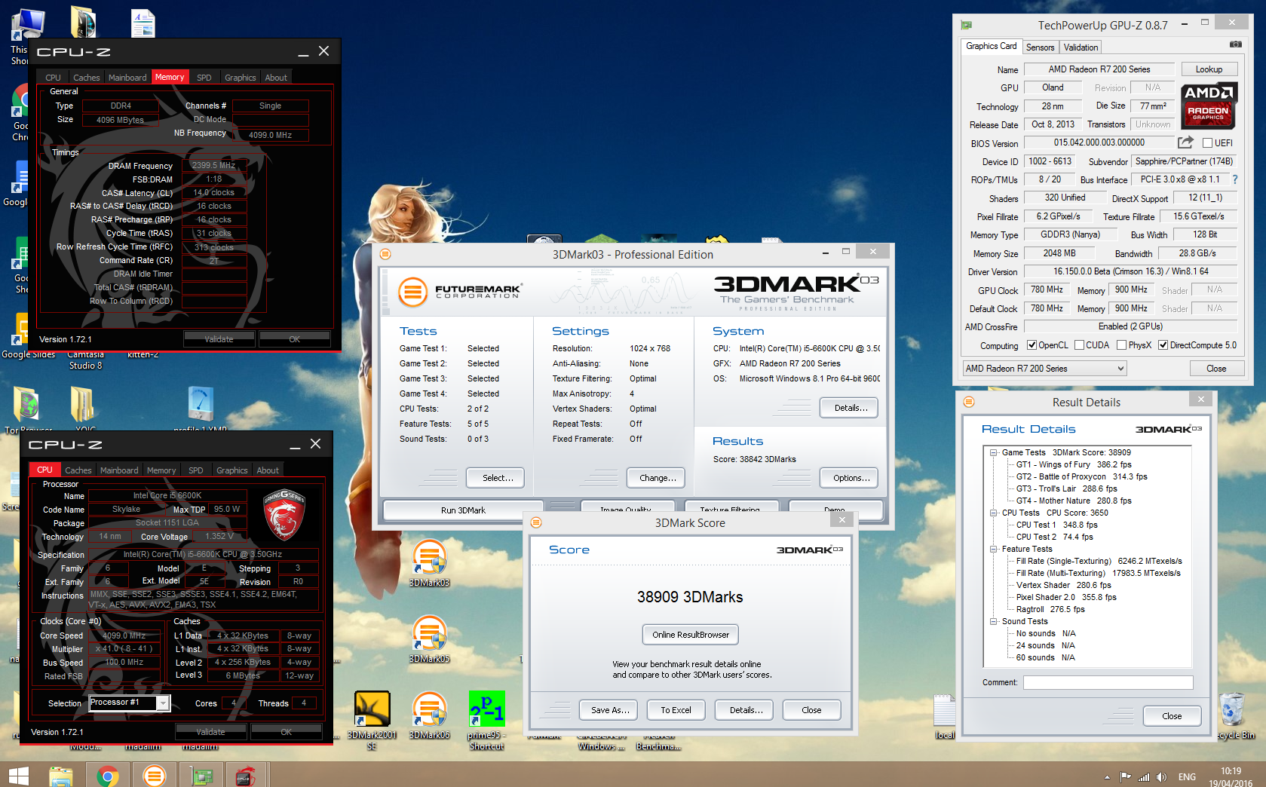Click the Change... button under Settings

(x=657, y=478)
